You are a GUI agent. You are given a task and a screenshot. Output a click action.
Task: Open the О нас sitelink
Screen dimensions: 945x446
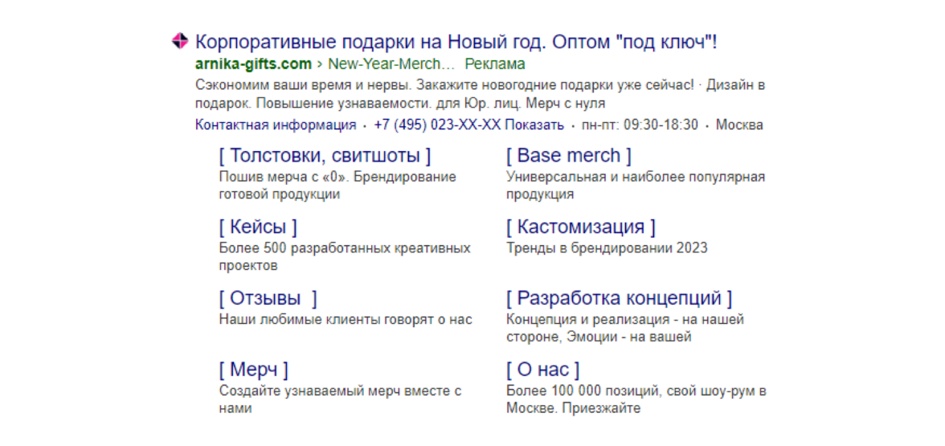point(543,370)
